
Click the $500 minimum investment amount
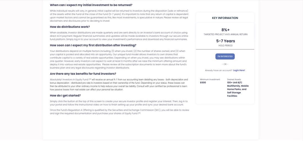(x=203, y=83)
